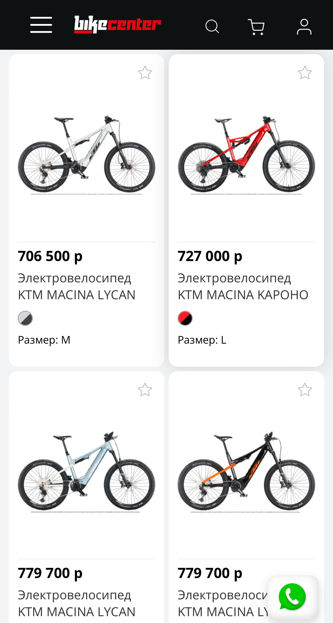
Task: Select the grey-black color swatch
Action: [x=25, y=318]
